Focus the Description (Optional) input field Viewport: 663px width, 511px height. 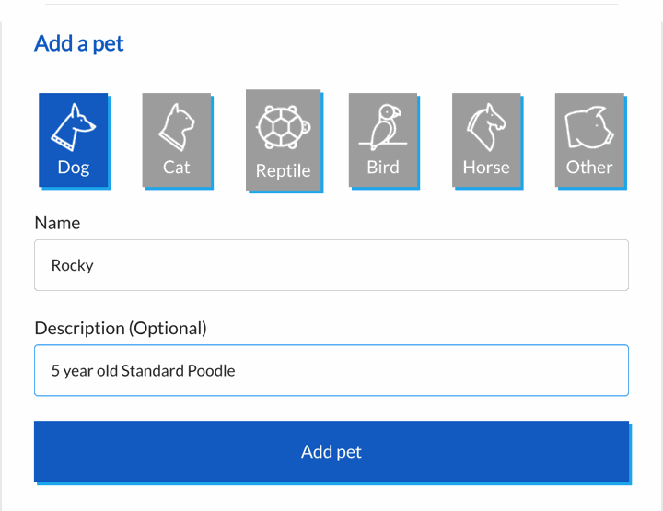[x=331, y=370]
